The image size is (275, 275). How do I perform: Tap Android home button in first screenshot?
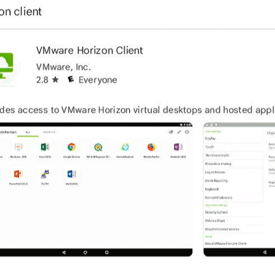tap(85, 252)
